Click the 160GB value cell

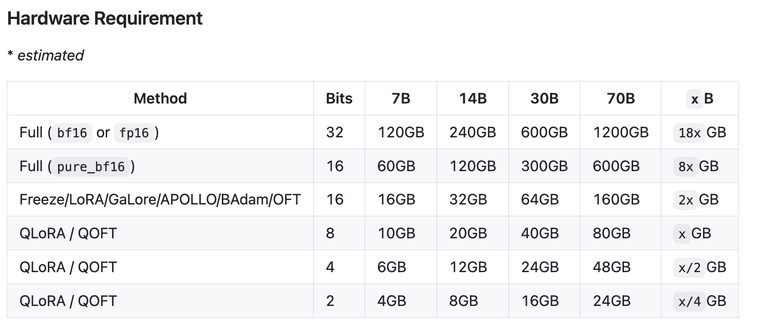pyautogui.click(x=616, y=199)
